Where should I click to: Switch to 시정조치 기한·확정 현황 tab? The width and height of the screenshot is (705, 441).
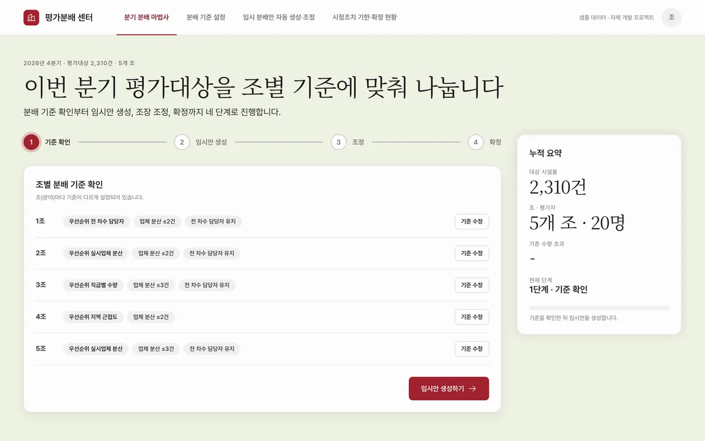coord(364,18)
